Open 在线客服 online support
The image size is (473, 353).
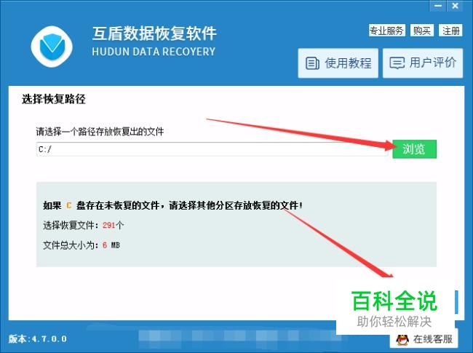tap(424, 339)
